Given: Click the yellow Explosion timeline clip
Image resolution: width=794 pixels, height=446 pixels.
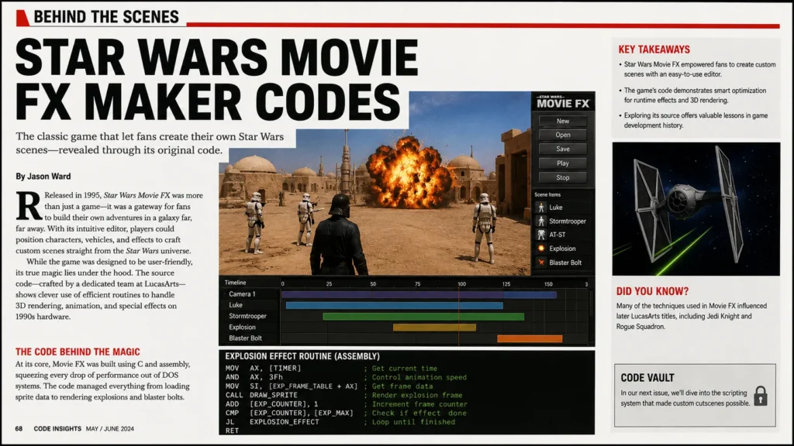Looking at the screenshot, I should tap(434, 328).
